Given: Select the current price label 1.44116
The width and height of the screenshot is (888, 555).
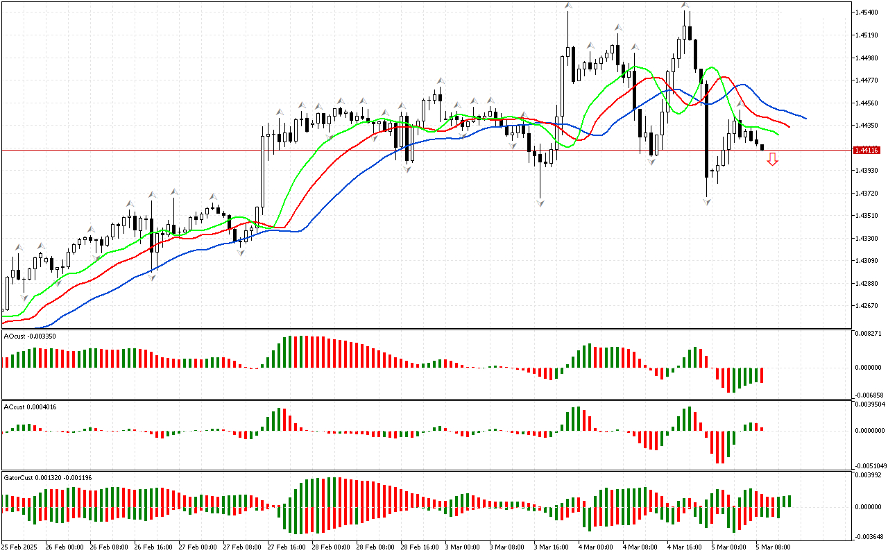Looking at the screenshot, I should [x=866, y=150].
